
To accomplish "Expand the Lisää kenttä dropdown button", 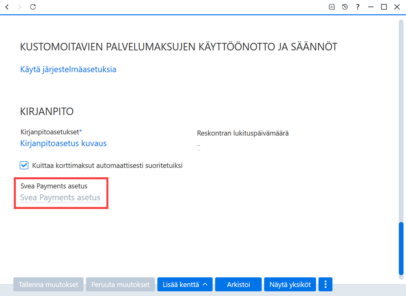I will (x=185, y=284).
